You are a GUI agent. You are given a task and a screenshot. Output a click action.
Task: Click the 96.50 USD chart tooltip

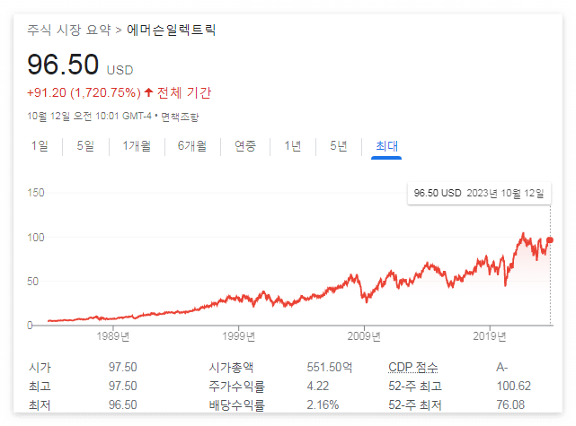[479, 193]
